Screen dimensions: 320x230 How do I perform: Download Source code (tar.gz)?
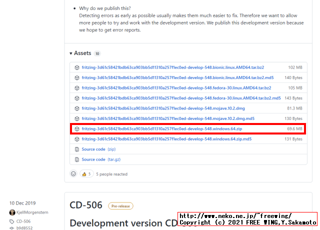pyautogui.click(x=101, y=159)
